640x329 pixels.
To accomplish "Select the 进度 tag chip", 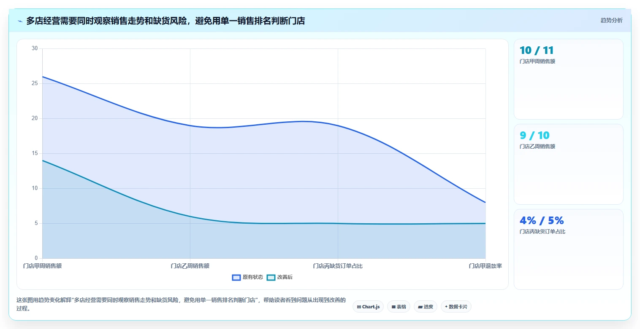I will [426, 307].
